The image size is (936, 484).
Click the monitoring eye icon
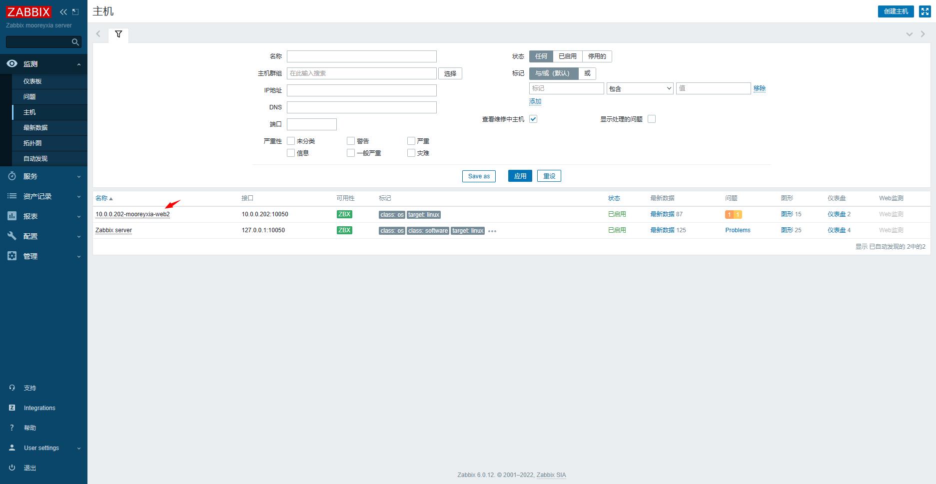pos(12,63)
